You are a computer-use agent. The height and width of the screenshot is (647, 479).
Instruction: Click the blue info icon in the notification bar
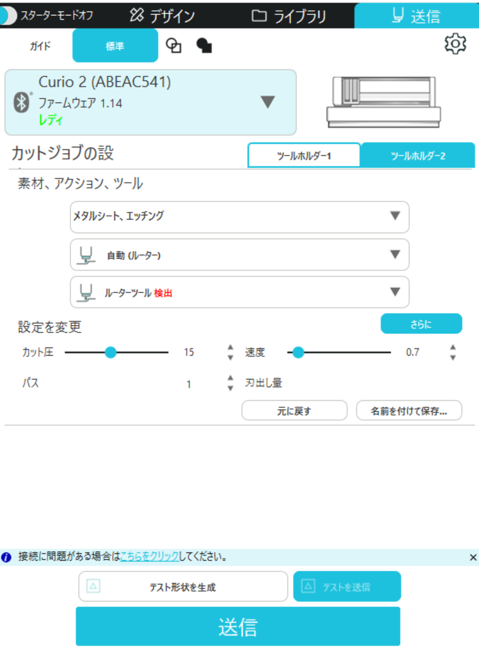[6, 557]
